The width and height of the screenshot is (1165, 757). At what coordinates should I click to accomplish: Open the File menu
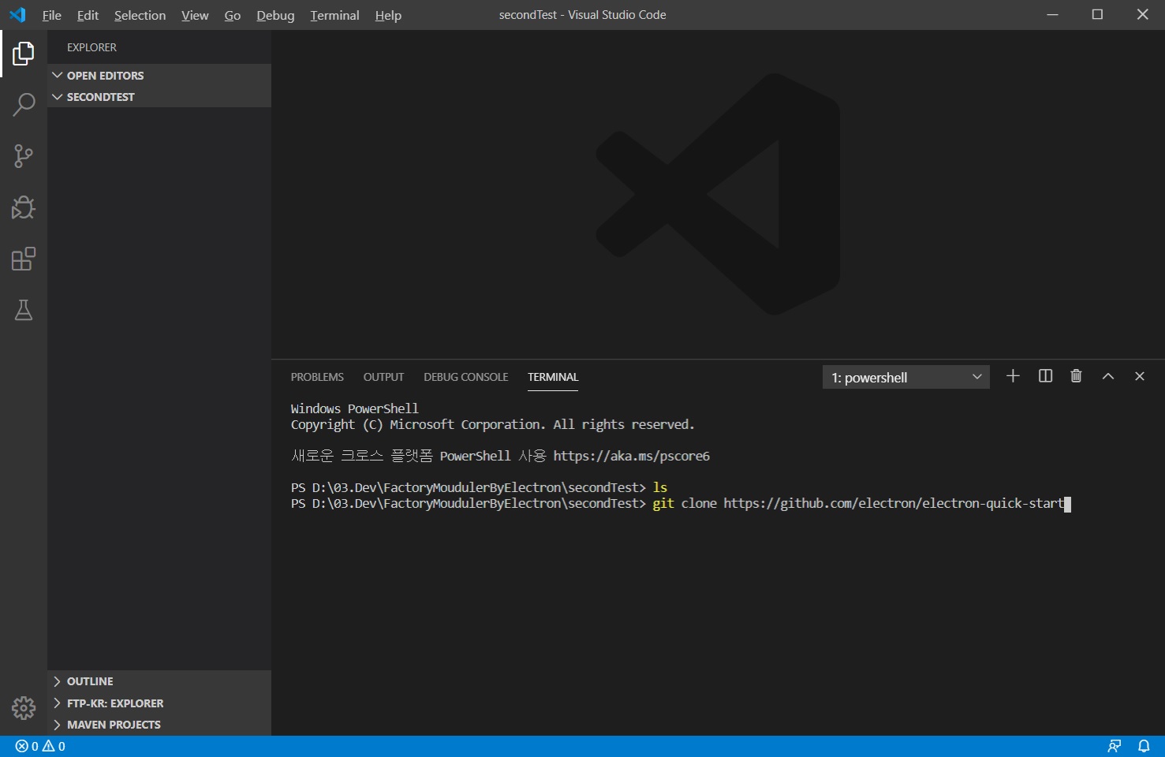point(52,15)
